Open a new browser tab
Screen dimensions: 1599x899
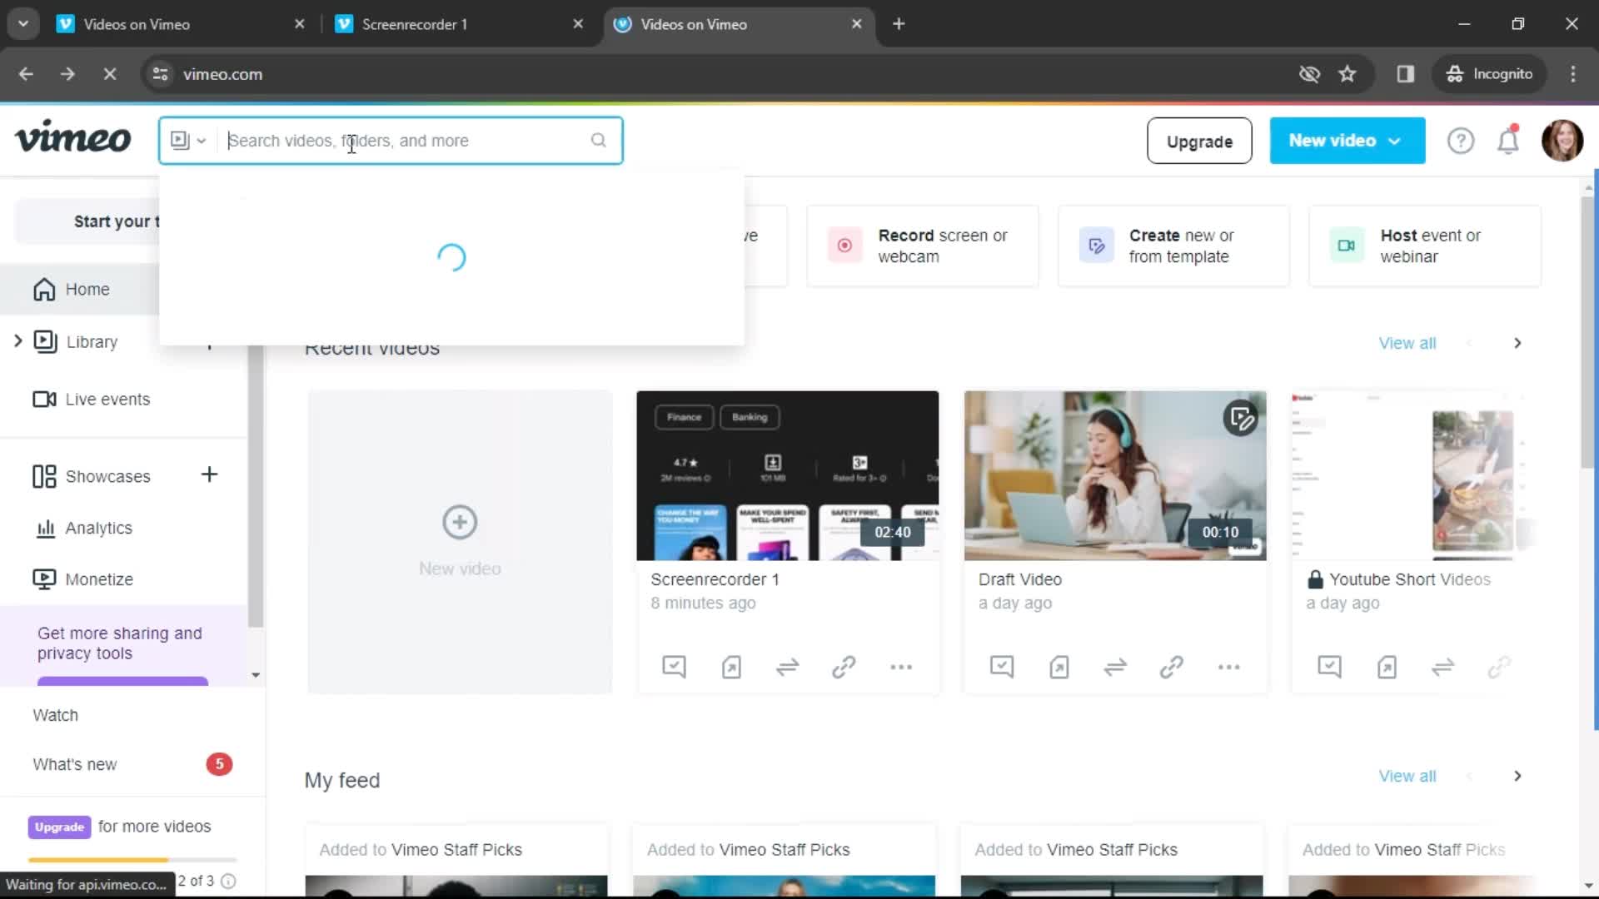click(x=899, y=24)
